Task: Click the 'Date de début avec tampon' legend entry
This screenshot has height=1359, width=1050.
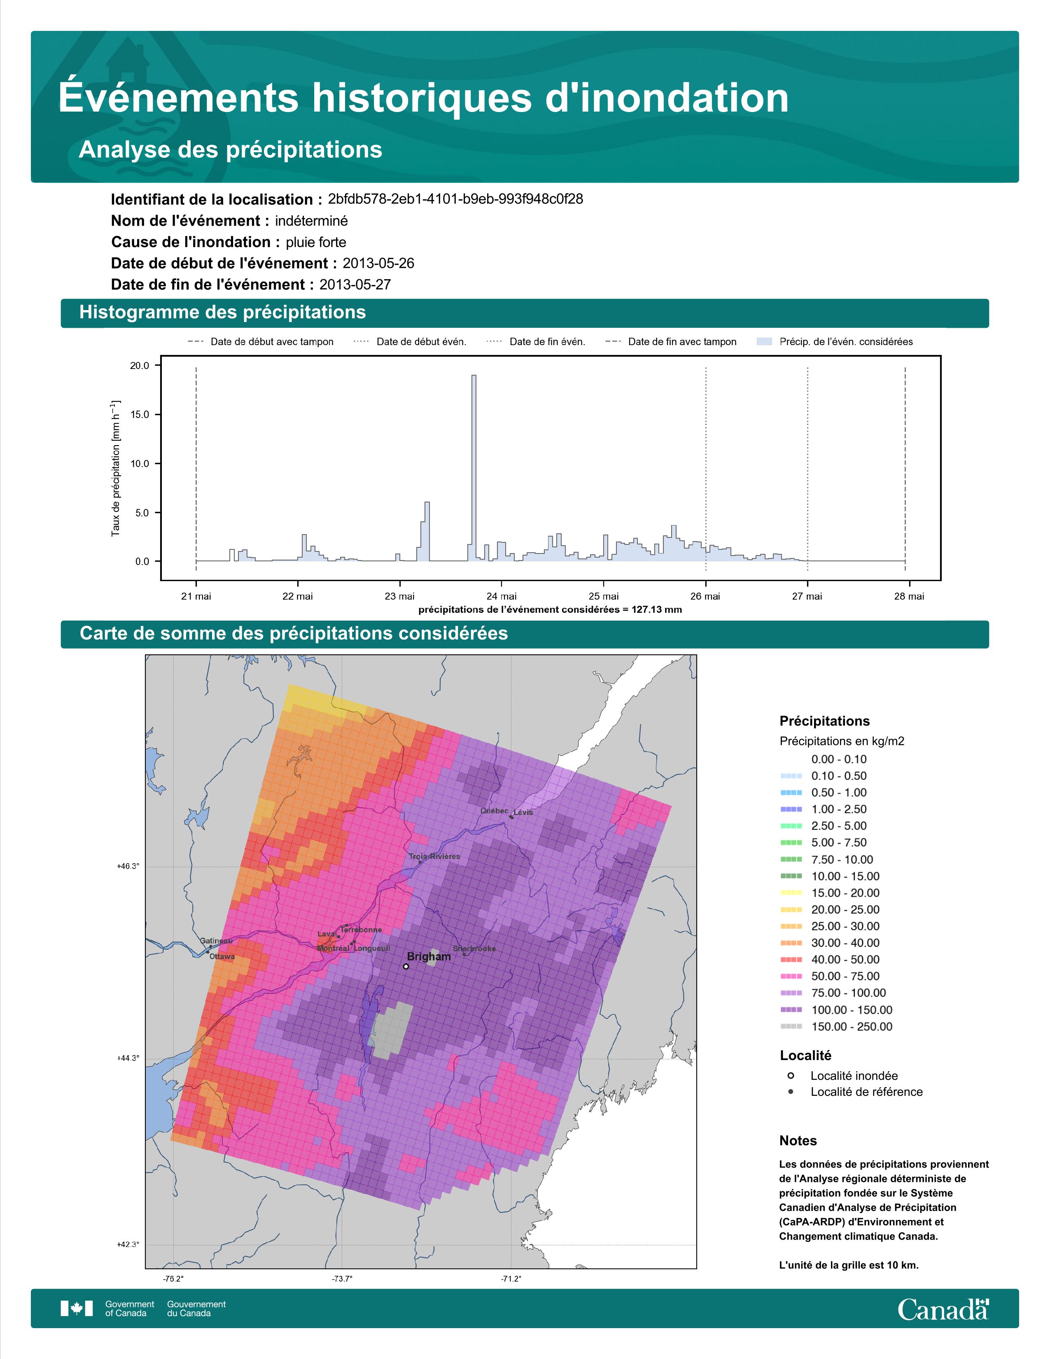Action: pyautogui.click(x=261, y=342)
